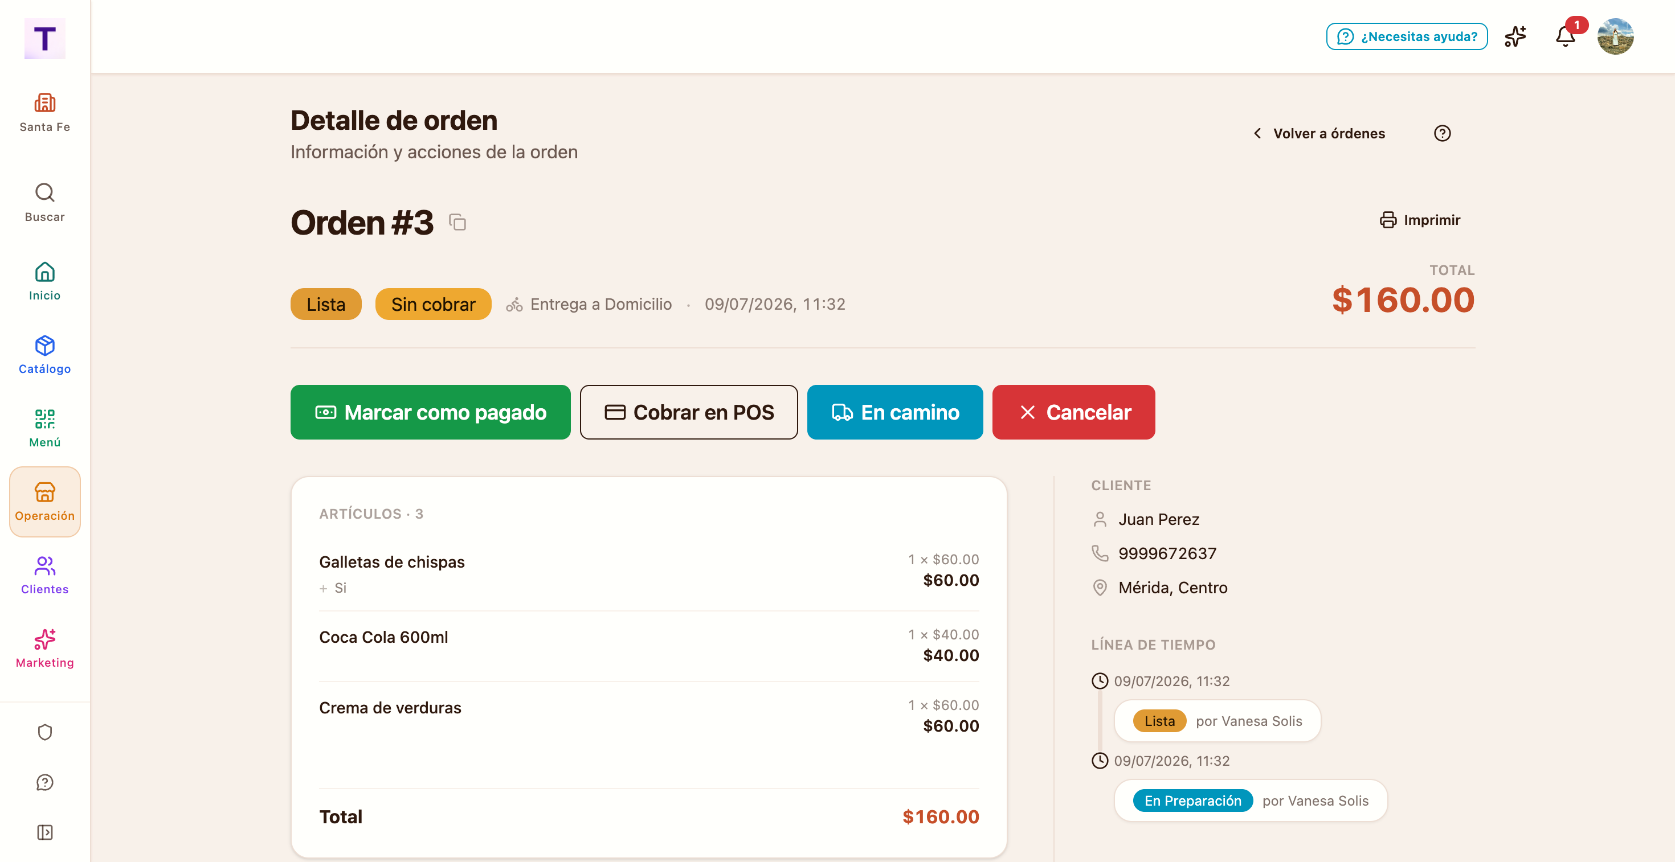Open the Clientes section
This screenshot has height=862, width=1675.
point(44,575)
